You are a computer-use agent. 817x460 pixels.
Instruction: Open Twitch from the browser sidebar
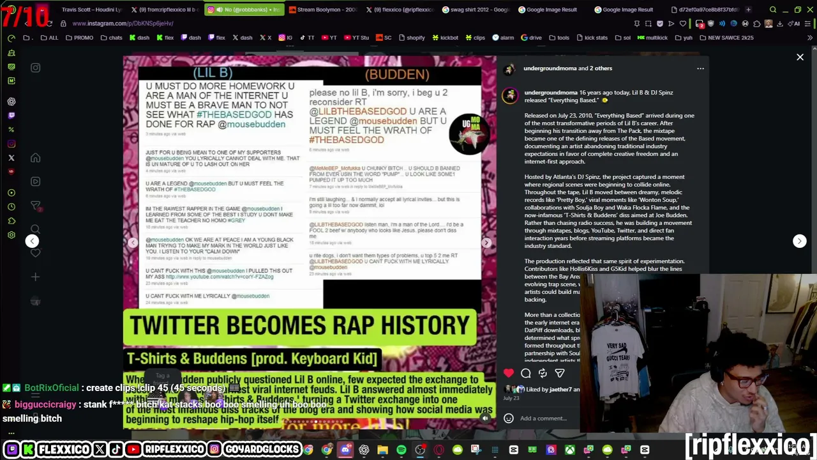pos(11,116)
